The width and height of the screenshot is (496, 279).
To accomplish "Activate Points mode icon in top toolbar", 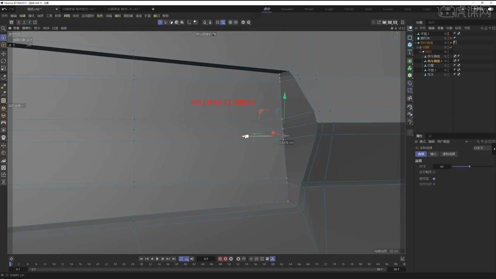I will point(160,22).
